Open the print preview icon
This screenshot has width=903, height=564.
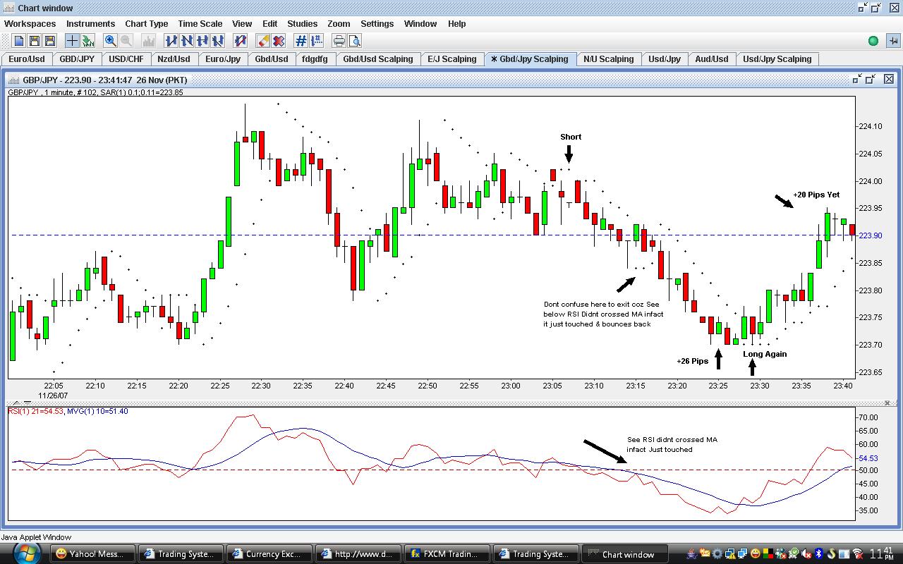tap(354, 41)
